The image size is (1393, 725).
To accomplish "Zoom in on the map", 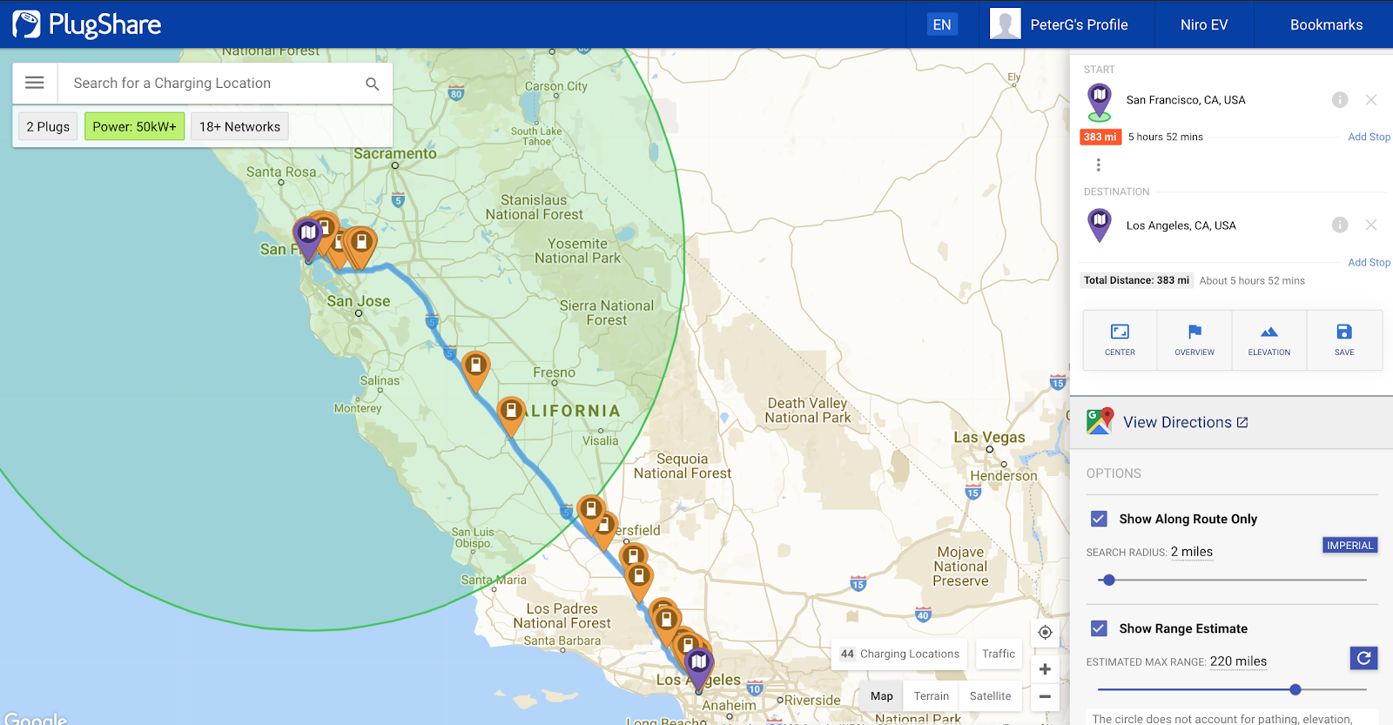I will [1045, 669].
